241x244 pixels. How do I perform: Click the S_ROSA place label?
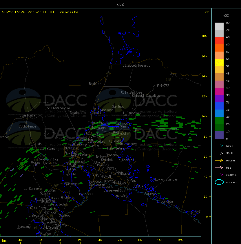click(x=138, y=186)
